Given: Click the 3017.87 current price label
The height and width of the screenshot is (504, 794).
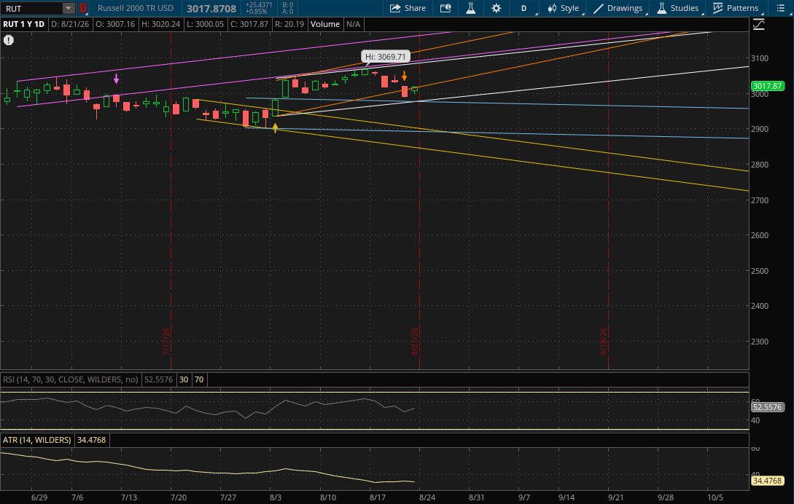Looking at the screenshot, I should click(767, 86).
